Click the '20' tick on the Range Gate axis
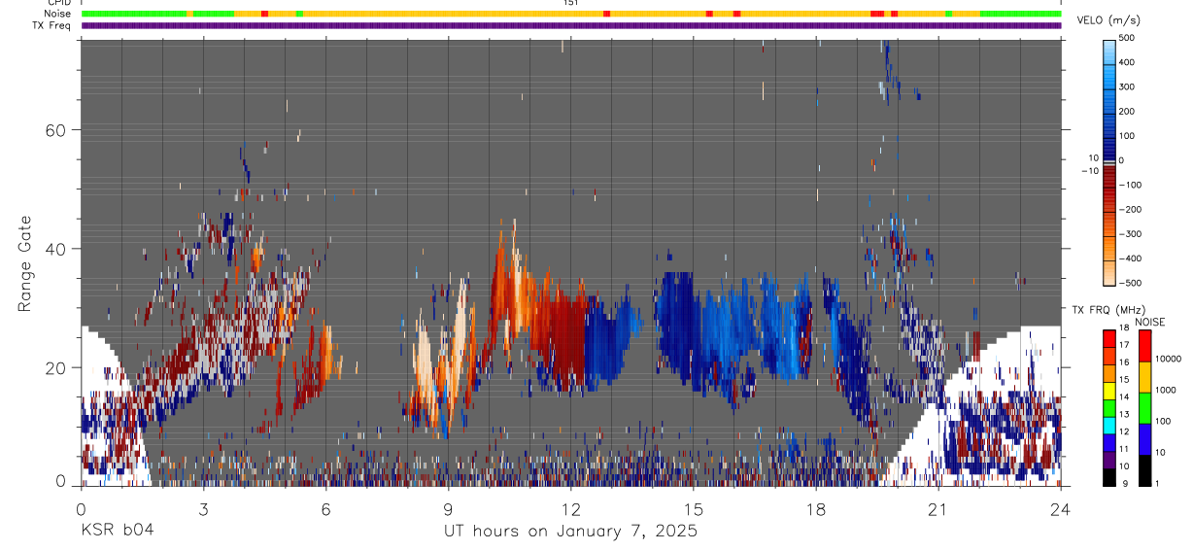 coord(56,367)
